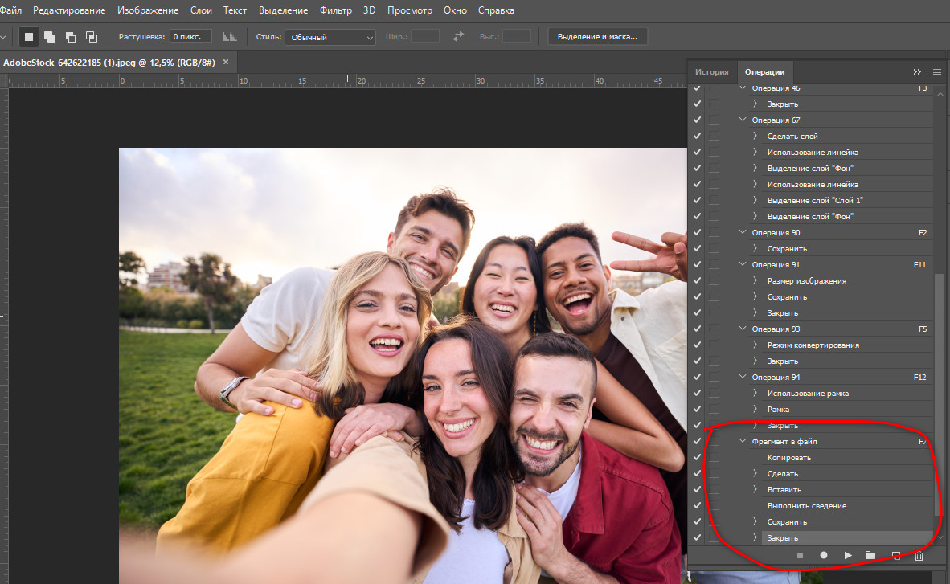Open the Справка menu

pyautogui.click(x=496, y=10)
